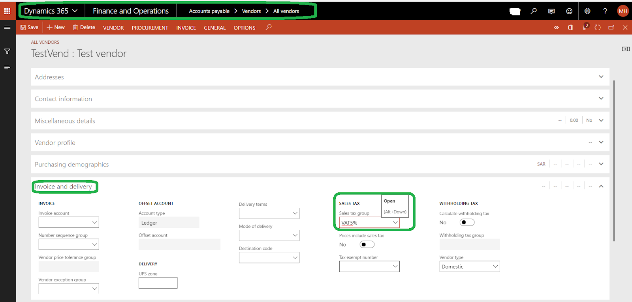Image resolution: width=632 pixels, height=302 pixels.
Task: Navigate to Accounts payable breadcrumb
Action: coord(209,11)
